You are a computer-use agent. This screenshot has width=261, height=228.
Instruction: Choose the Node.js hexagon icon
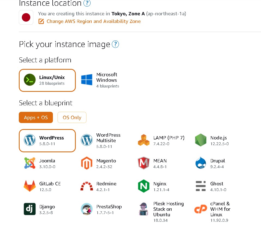coord(201,140)
